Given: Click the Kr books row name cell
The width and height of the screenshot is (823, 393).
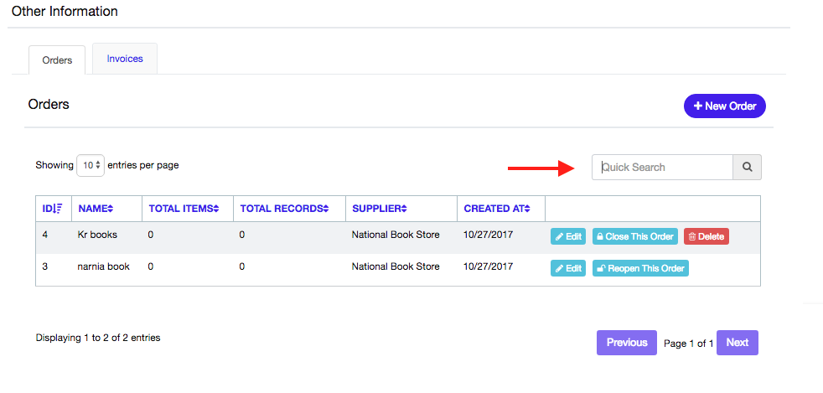Looking at the screenshot, I should pos(97,235).
